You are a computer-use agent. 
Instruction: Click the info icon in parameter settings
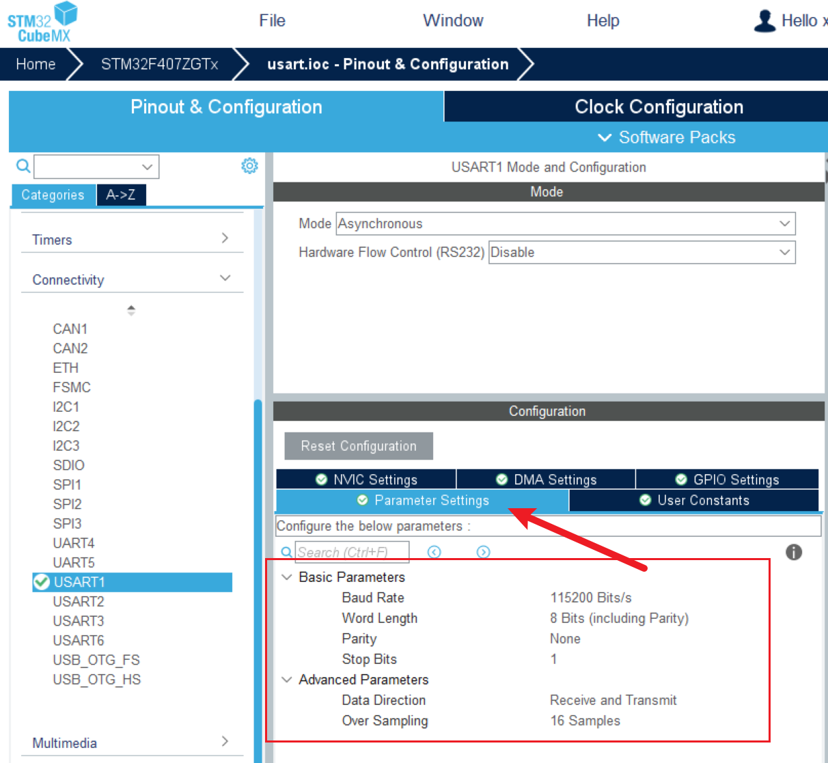(x=794, y=552)
